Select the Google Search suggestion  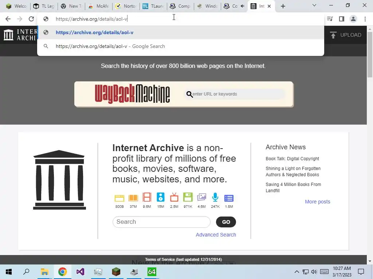click(181, 46)
